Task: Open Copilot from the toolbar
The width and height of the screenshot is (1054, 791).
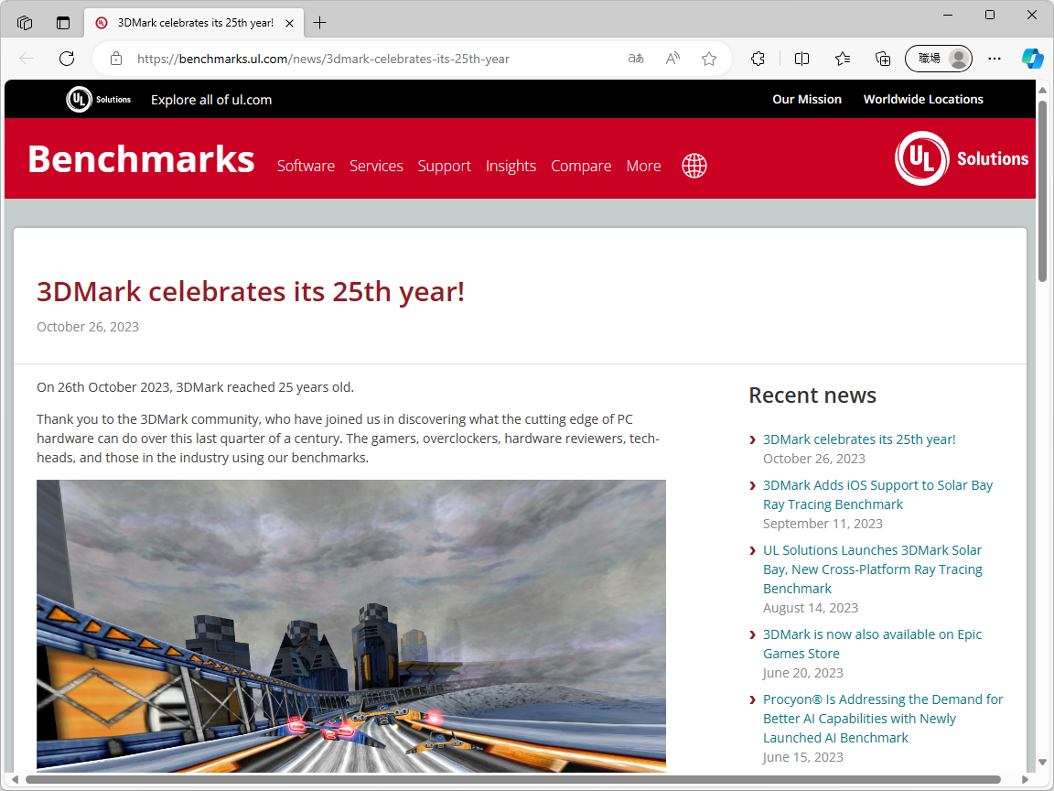Action: pos(1033,58)
